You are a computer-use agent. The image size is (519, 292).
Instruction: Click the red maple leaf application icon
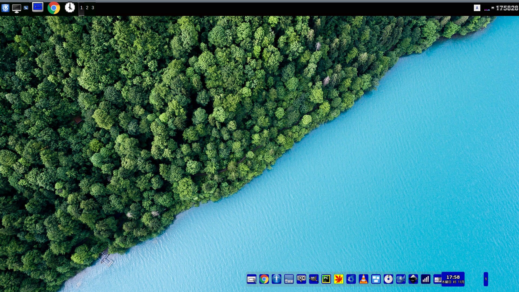[339, 279]
